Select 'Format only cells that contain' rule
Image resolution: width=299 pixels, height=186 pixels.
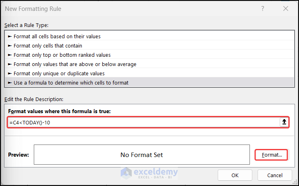click(x=48, y=45)
